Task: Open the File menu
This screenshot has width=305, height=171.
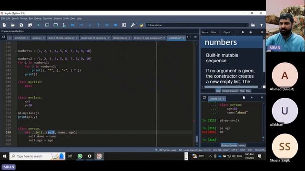Action: point(3,19)
